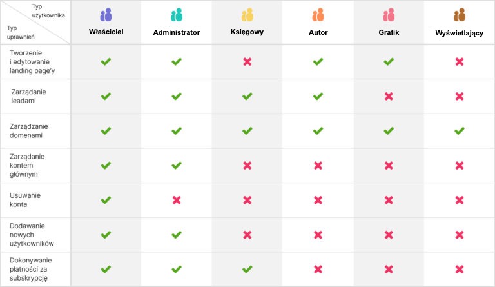Screen dimensions: 495x287
Task: Click the pink Grafik user icon
Action: click(x=389, y=15)
